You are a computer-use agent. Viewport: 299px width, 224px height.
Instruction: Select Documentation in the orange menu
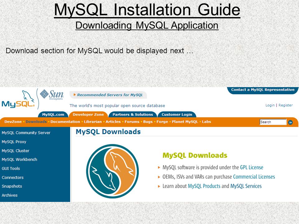tap(65, 122)
